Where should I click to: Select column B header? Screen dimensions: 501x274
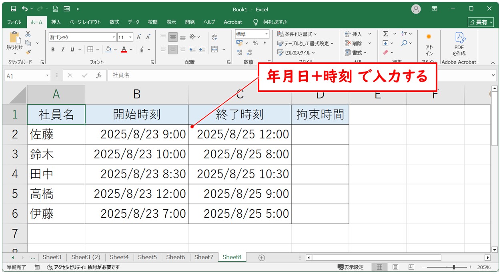pos(136,94)
